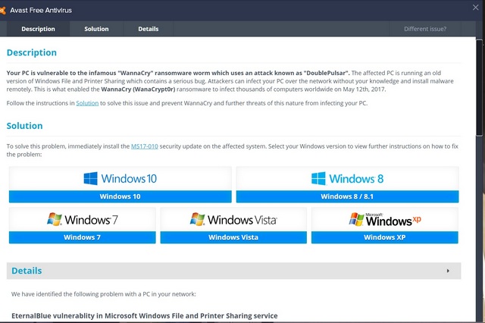Select the blue Windows 7 button
The width and height of the screenshot is (485, 323).
[83, 237]
